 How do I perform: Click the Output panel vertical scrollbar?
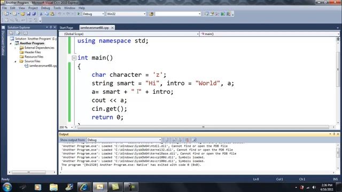[x=338, y=156]
